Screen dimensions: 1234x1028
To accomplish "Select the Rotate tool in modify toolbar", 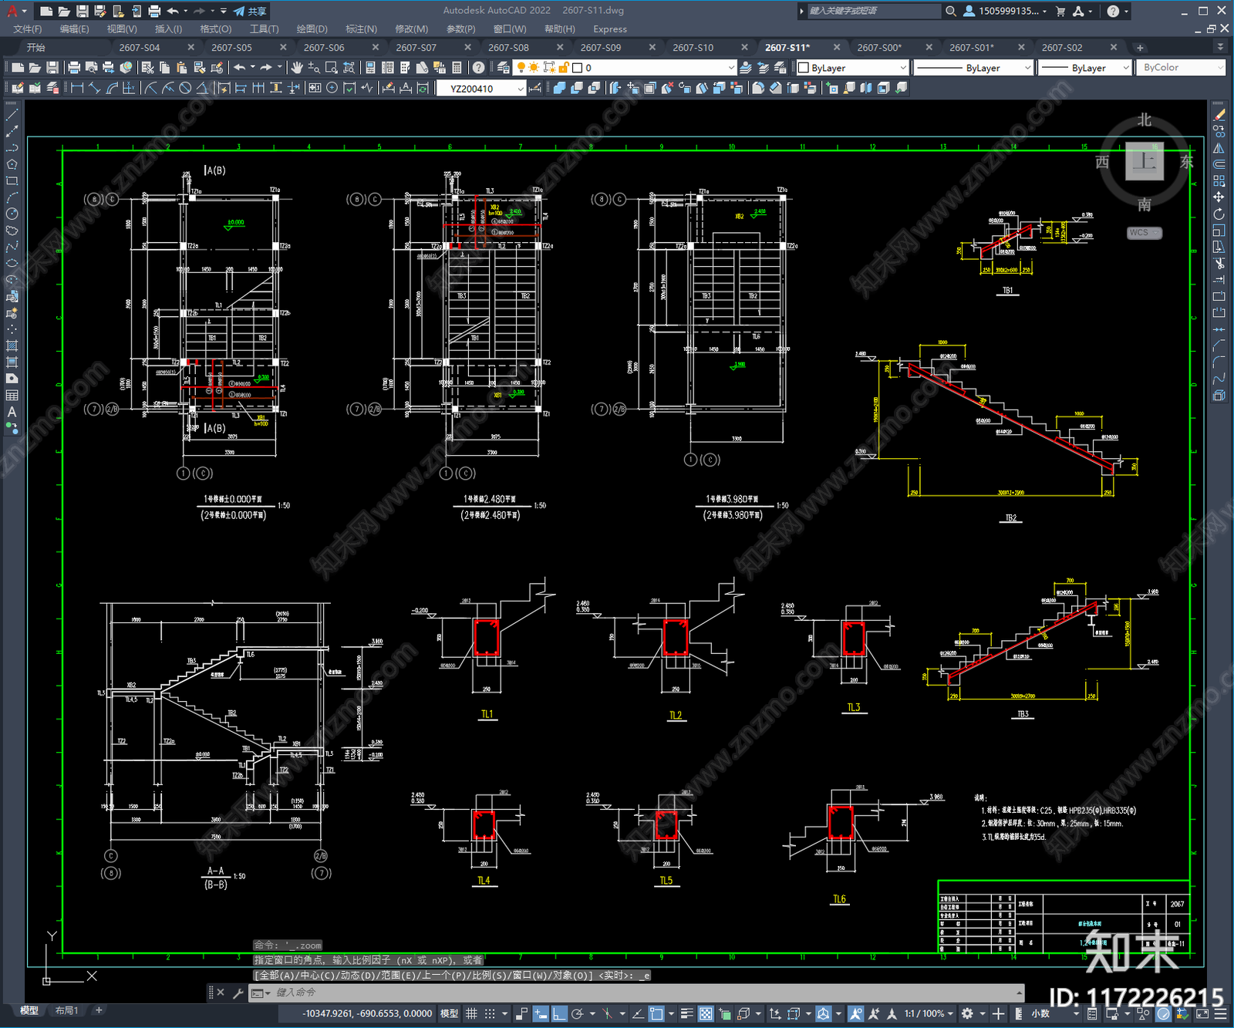I will tap(1219, 214).
